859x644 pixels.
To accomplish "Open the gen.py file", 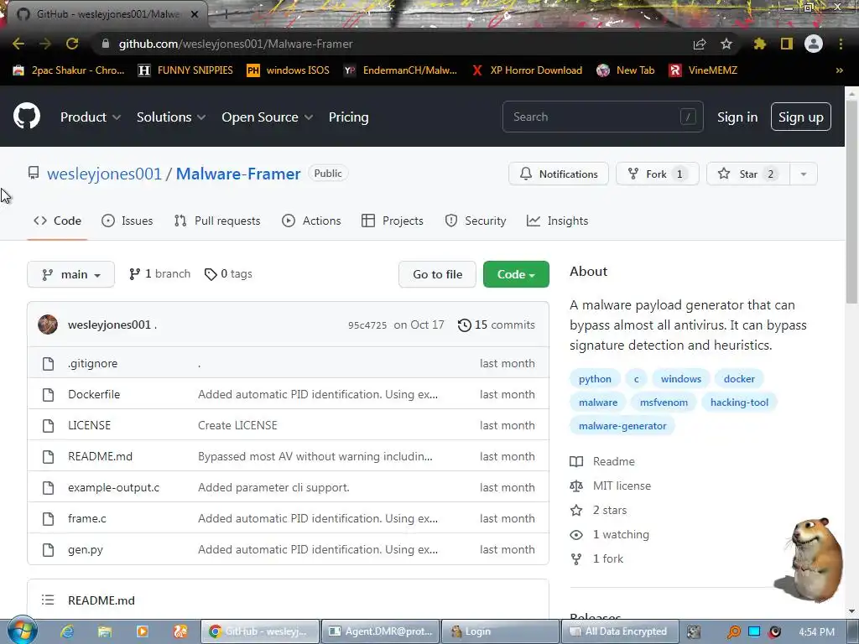I will [x=86, y=550].
